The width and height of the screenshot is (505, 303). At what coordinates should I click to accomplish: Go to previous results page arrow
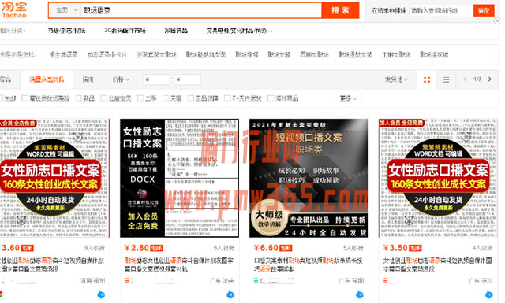click(465, 79)
